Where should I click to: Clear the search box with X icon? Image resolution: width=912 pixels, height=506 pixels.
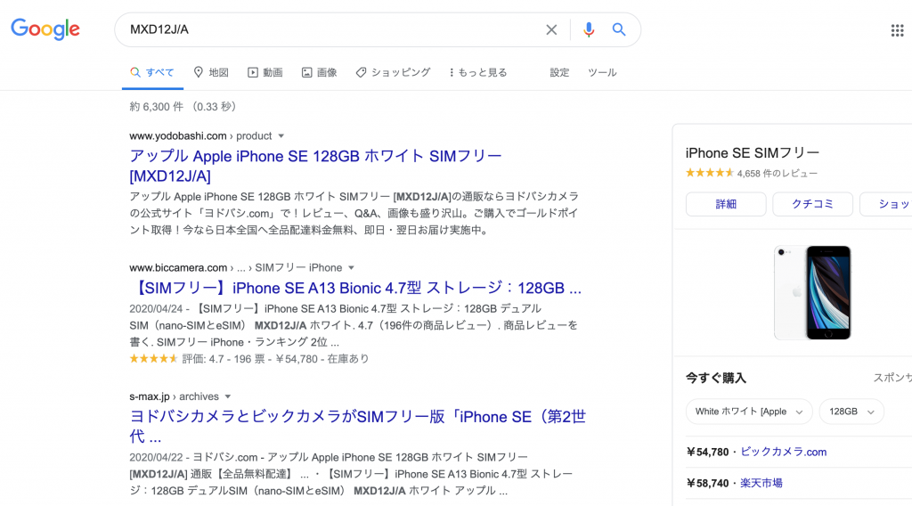click(551, 29)
